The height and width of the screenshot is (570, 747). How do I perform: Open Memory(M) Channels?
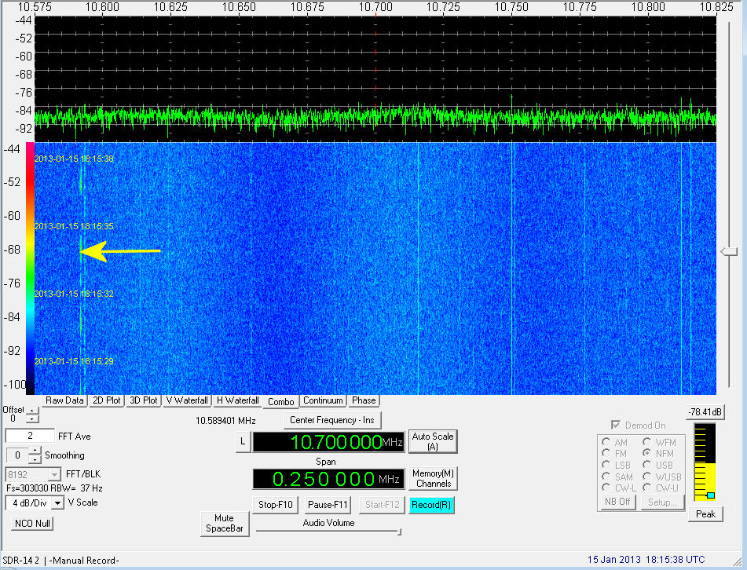click(x=434, y=478)
